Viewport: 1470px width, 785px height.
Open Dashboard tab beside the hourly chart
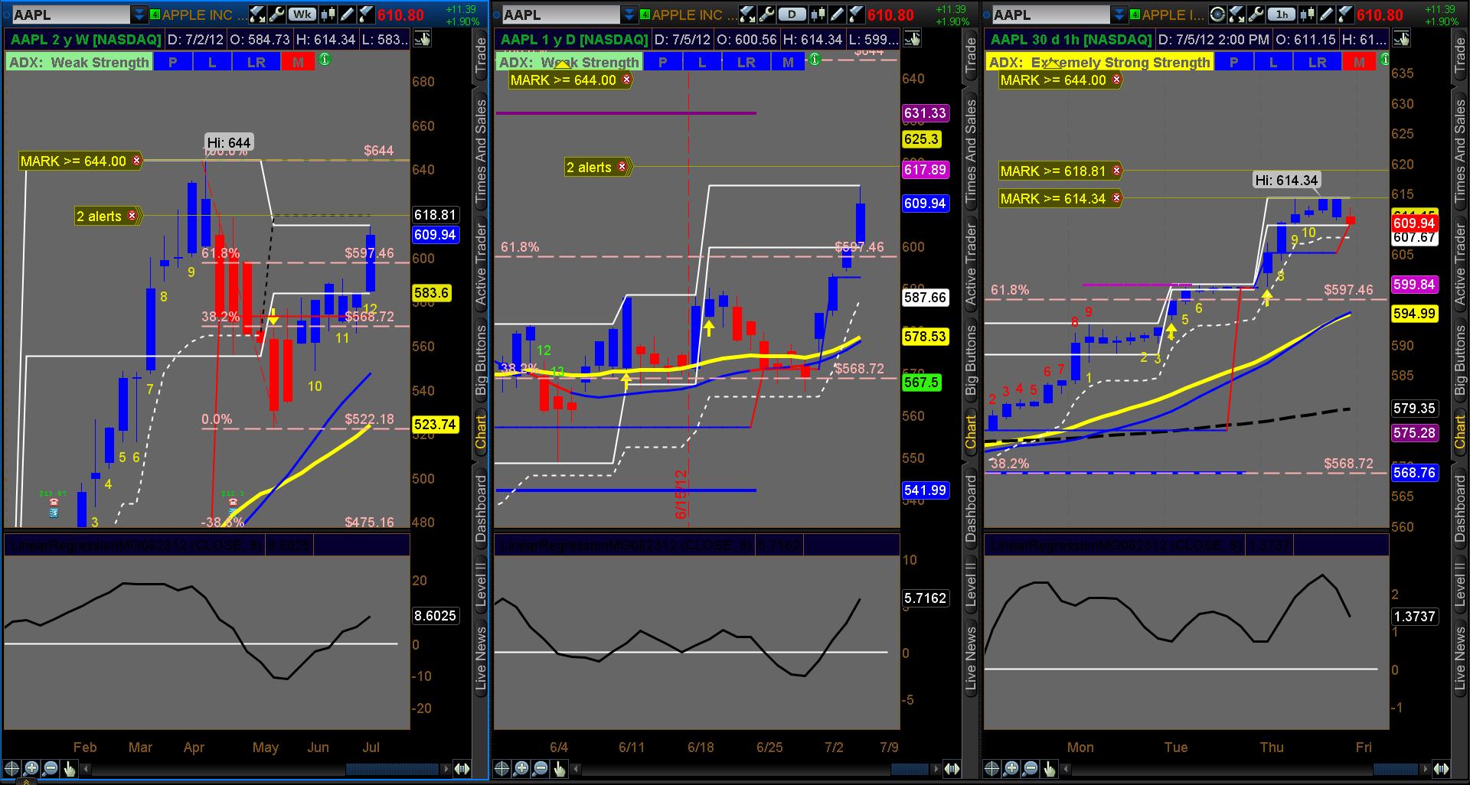[x=1461, y=508]
